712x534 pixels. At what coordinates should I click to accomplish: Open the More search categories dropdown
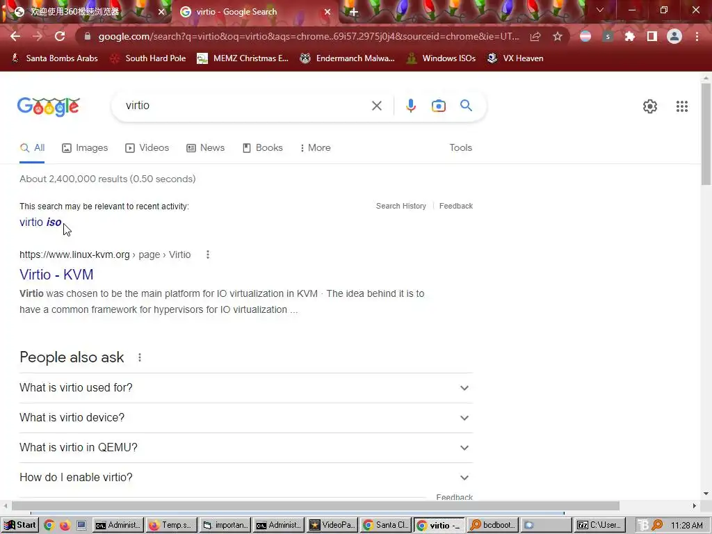pos(315,148)
